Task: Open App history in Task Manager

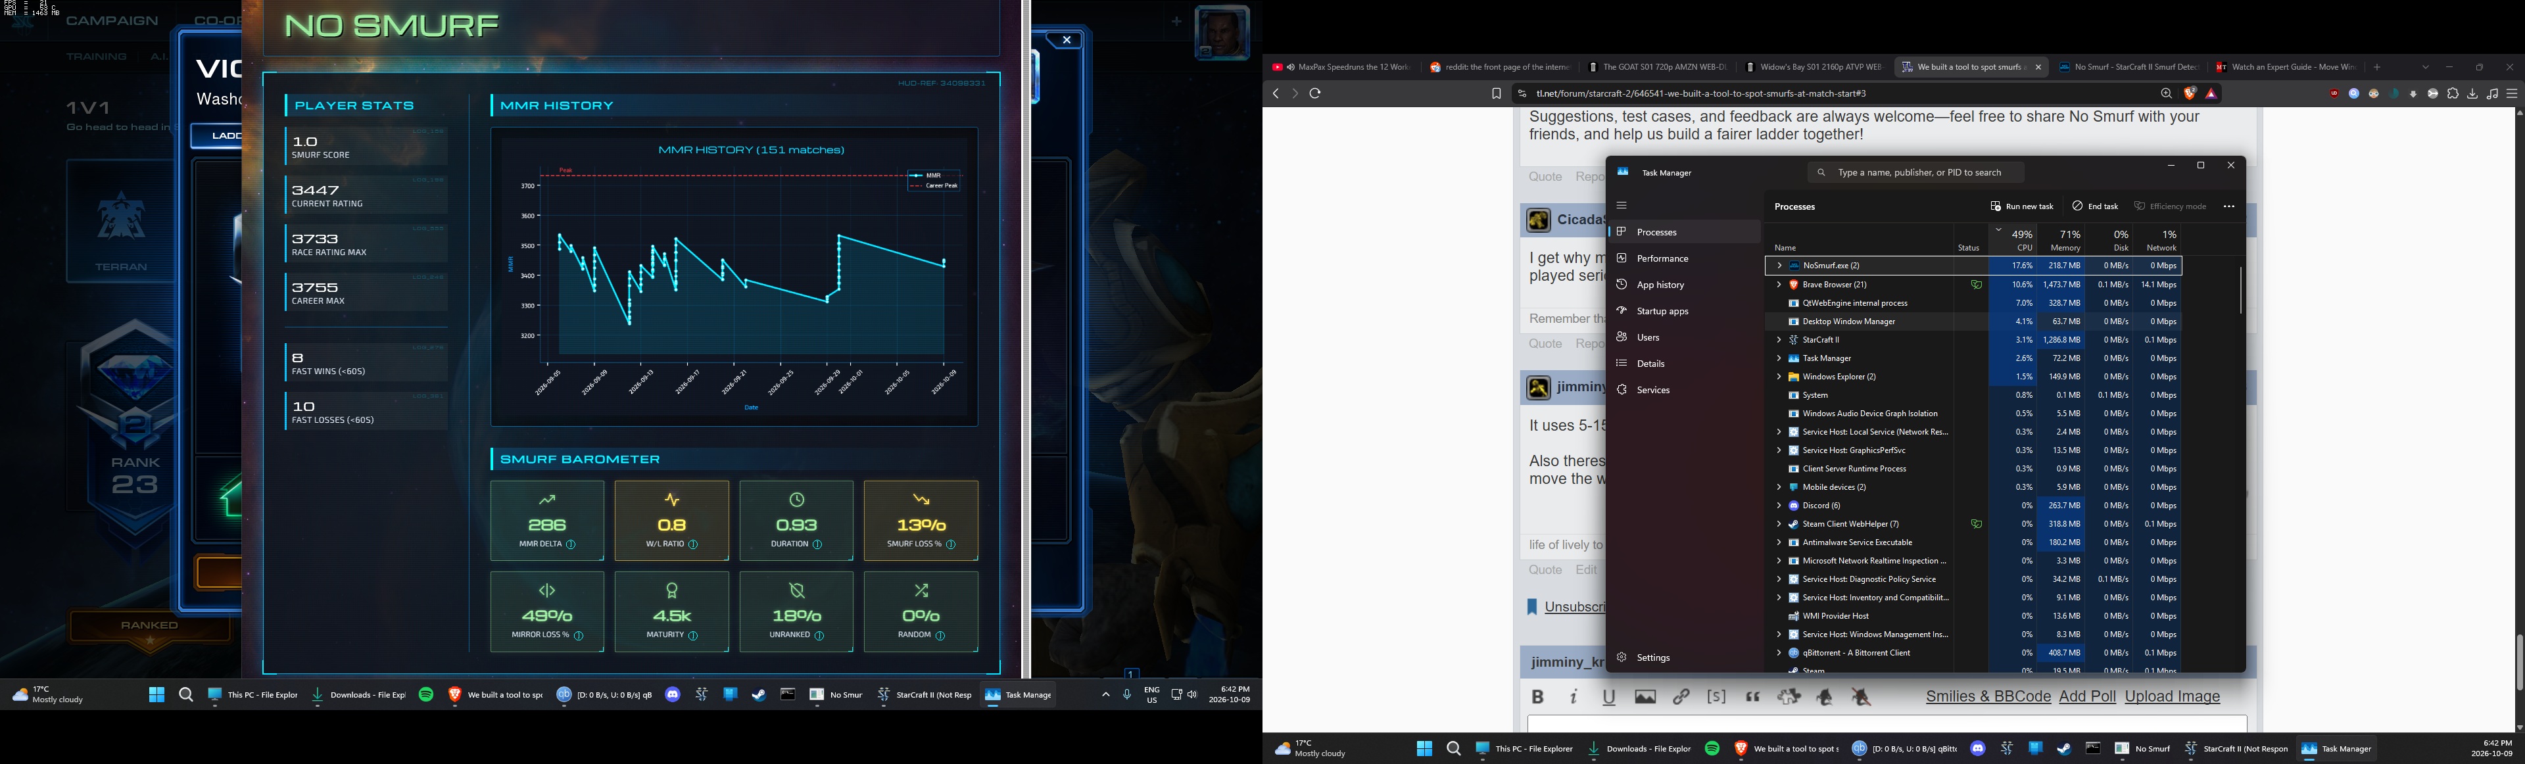Action: [x=1684, y=285]
